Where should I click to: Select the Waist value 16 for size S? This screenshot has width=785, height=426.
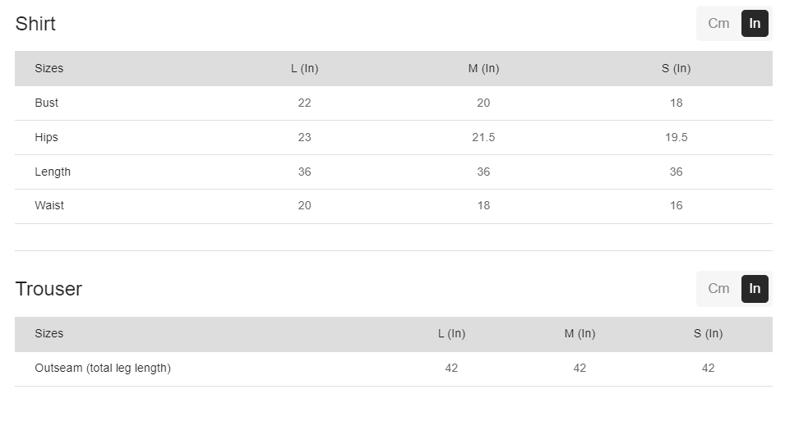coord(676,206)
